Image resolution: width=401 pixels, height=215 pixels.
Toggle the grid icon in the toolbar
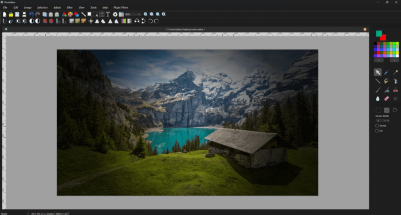102,14
